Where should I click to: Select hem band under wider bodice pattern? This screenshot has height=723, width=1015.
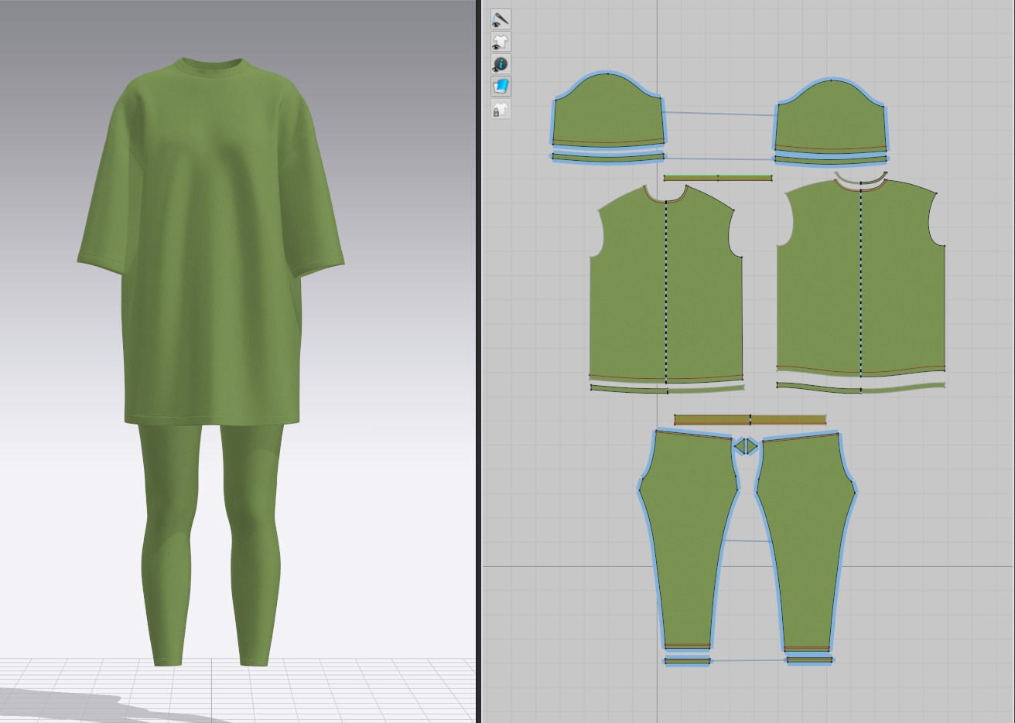pos(860,387)
